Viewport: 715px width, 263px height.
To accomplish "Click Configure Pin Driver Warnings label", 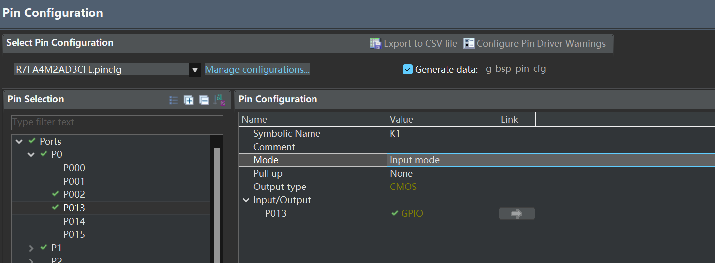I will coord(541,43).
